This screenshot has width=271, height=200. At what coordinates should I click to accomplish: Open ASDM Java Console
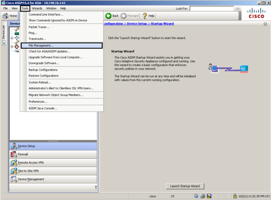(x=62, y=109)
